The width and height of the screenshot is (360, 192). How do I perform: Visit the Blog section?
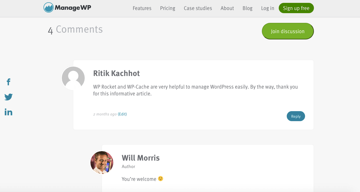click(247, 8)
